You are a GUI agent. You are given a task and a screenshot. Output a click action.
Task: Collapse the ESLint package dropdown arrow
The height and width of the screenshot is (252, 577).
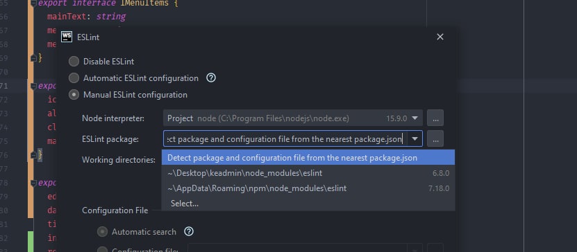coord(415,139)
